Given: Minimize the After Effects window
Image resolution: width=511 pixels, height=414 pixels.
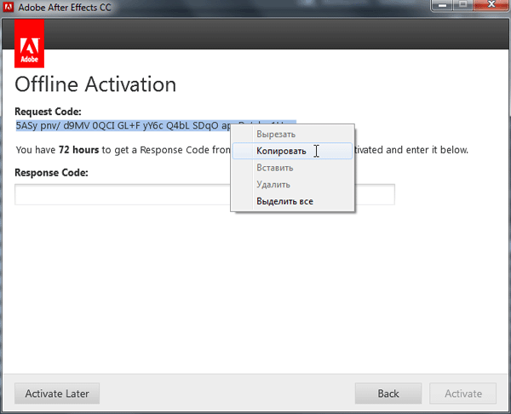Looking at the screenshot, I should (x=442, y=6).
